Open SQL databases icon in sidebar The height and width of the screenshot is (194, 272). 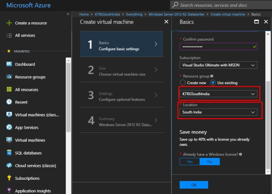click(x=9, y=153)
